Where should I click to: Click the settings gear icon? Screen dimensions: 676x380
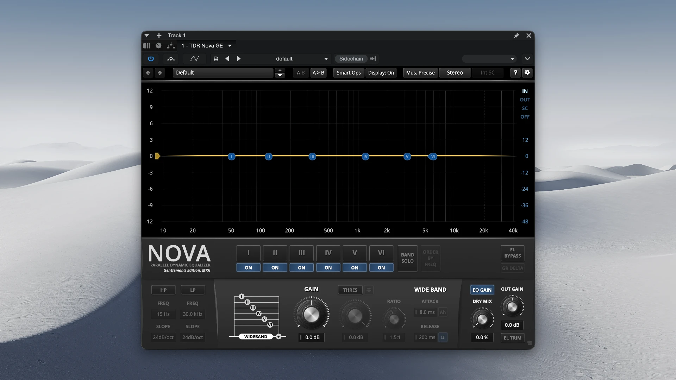(527, 72)
